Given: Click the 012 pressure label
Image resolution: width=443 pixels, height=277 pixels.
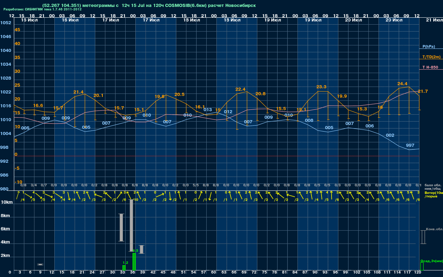Looking at the screenshot, I should pos(228,112).
